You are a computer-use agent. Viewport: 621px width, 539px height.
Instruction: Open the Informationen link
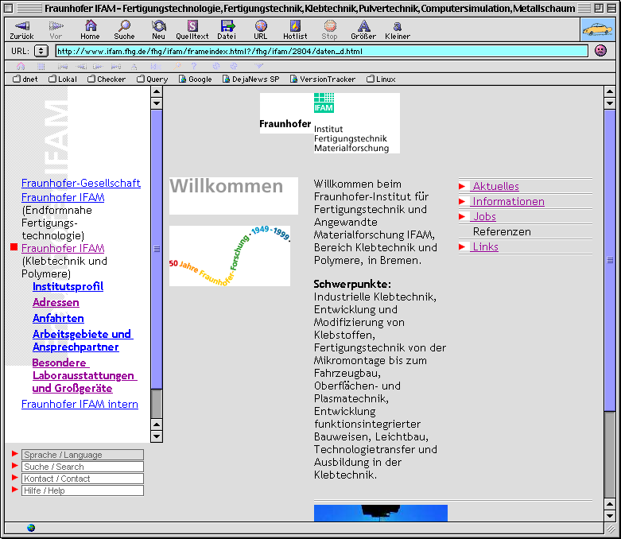[x=509, y=202]
